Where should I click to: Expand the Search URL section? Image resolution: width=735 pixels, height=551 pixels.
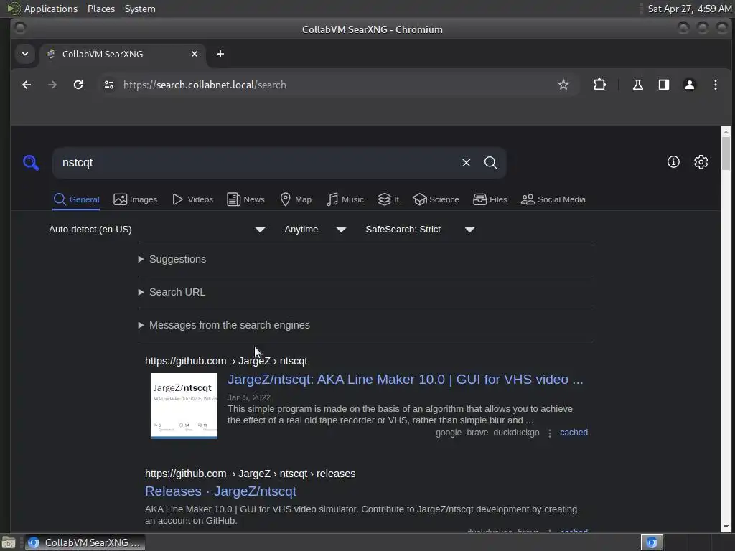[x=172, y=292]
